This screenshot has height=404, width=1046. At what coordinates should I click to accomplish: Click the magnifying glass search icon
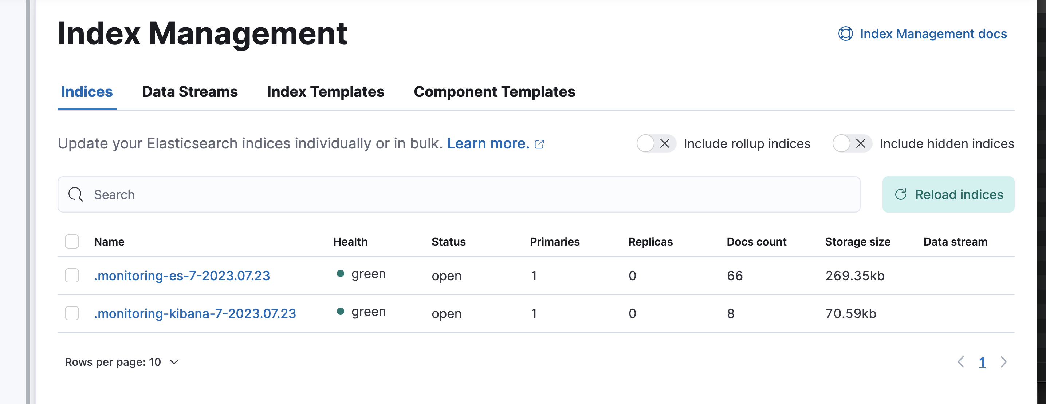[x=75, y=194]
